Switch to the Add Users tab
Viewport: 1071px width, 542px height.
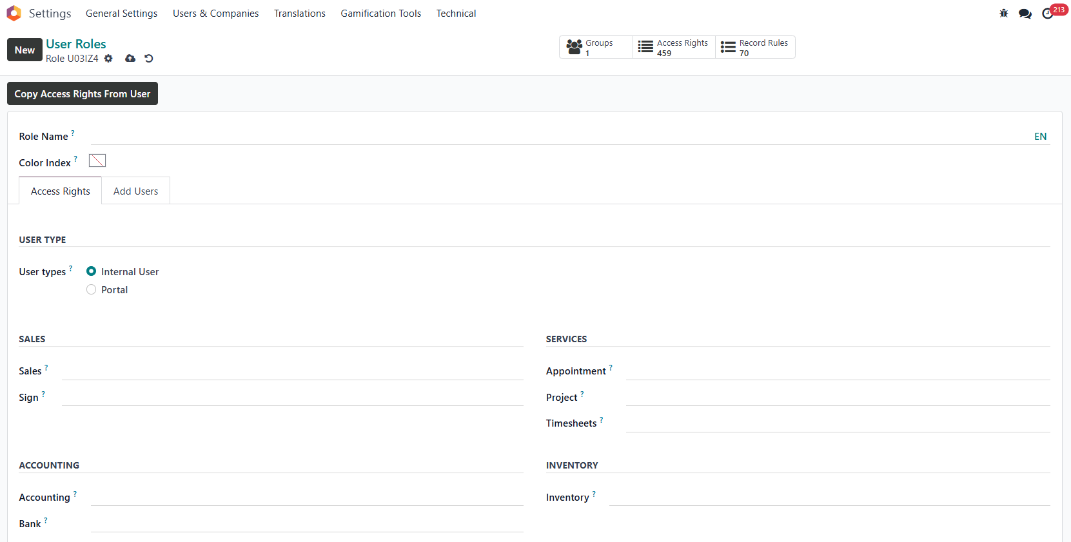[135, 191]
